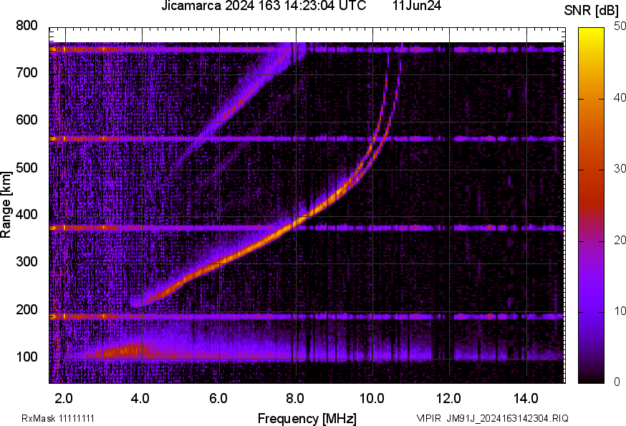Click the range tick label '300'
This screenshot has height=426, width=626.
click(27, 262)
